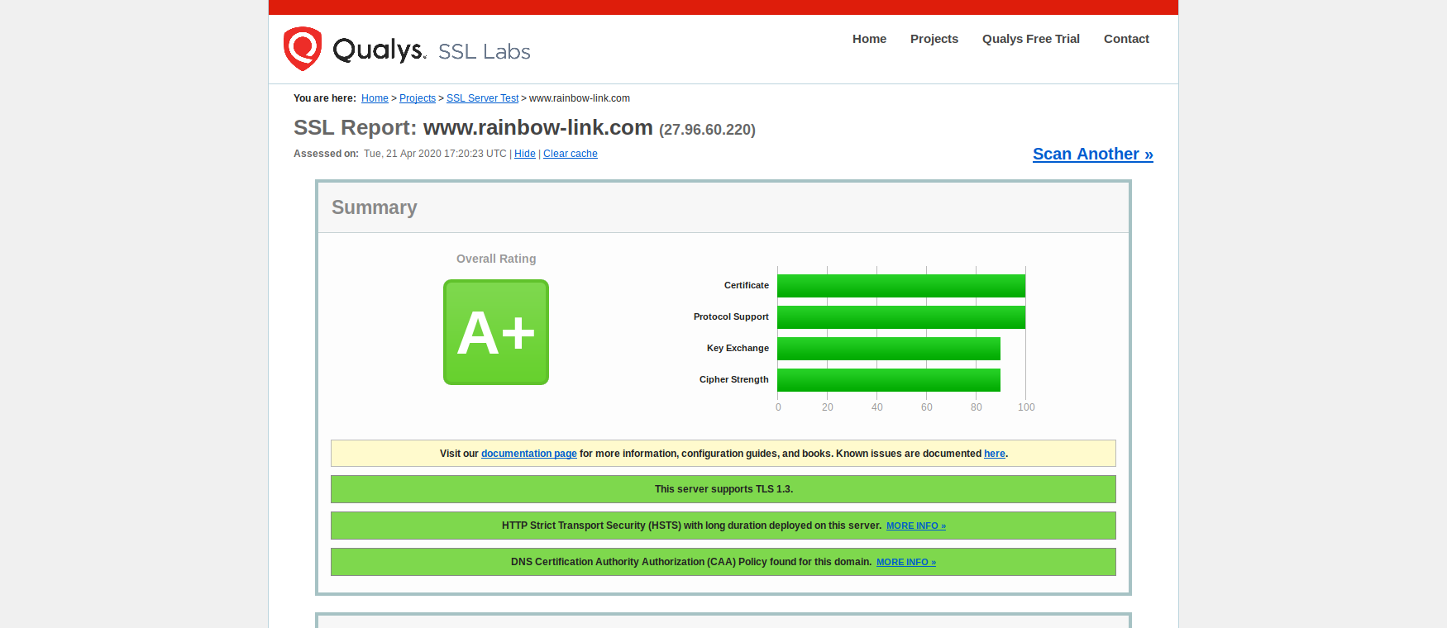1447x628 pixels.
Task: Click the A+ overall rating badge
Action: tap(496, 332)
